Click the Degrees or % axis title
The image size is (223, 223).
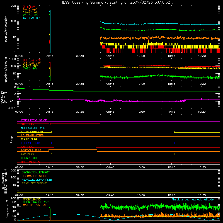pyautogui.click(x=7, y=209)
